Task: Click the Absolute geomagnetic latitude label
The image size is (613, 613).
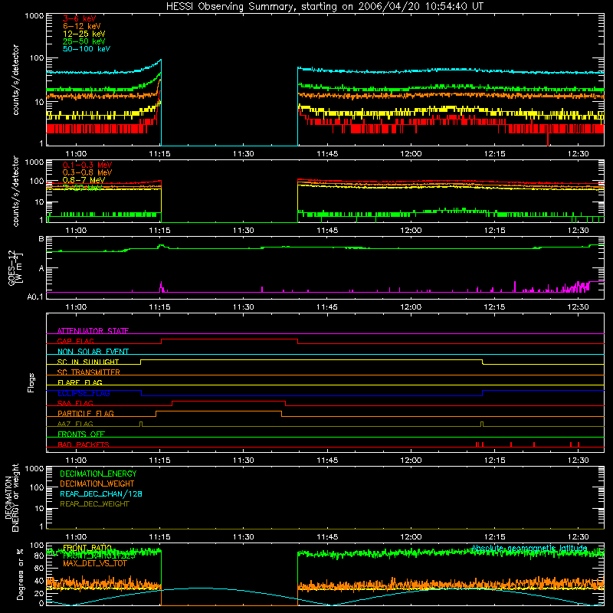Action: click(529, 548)
